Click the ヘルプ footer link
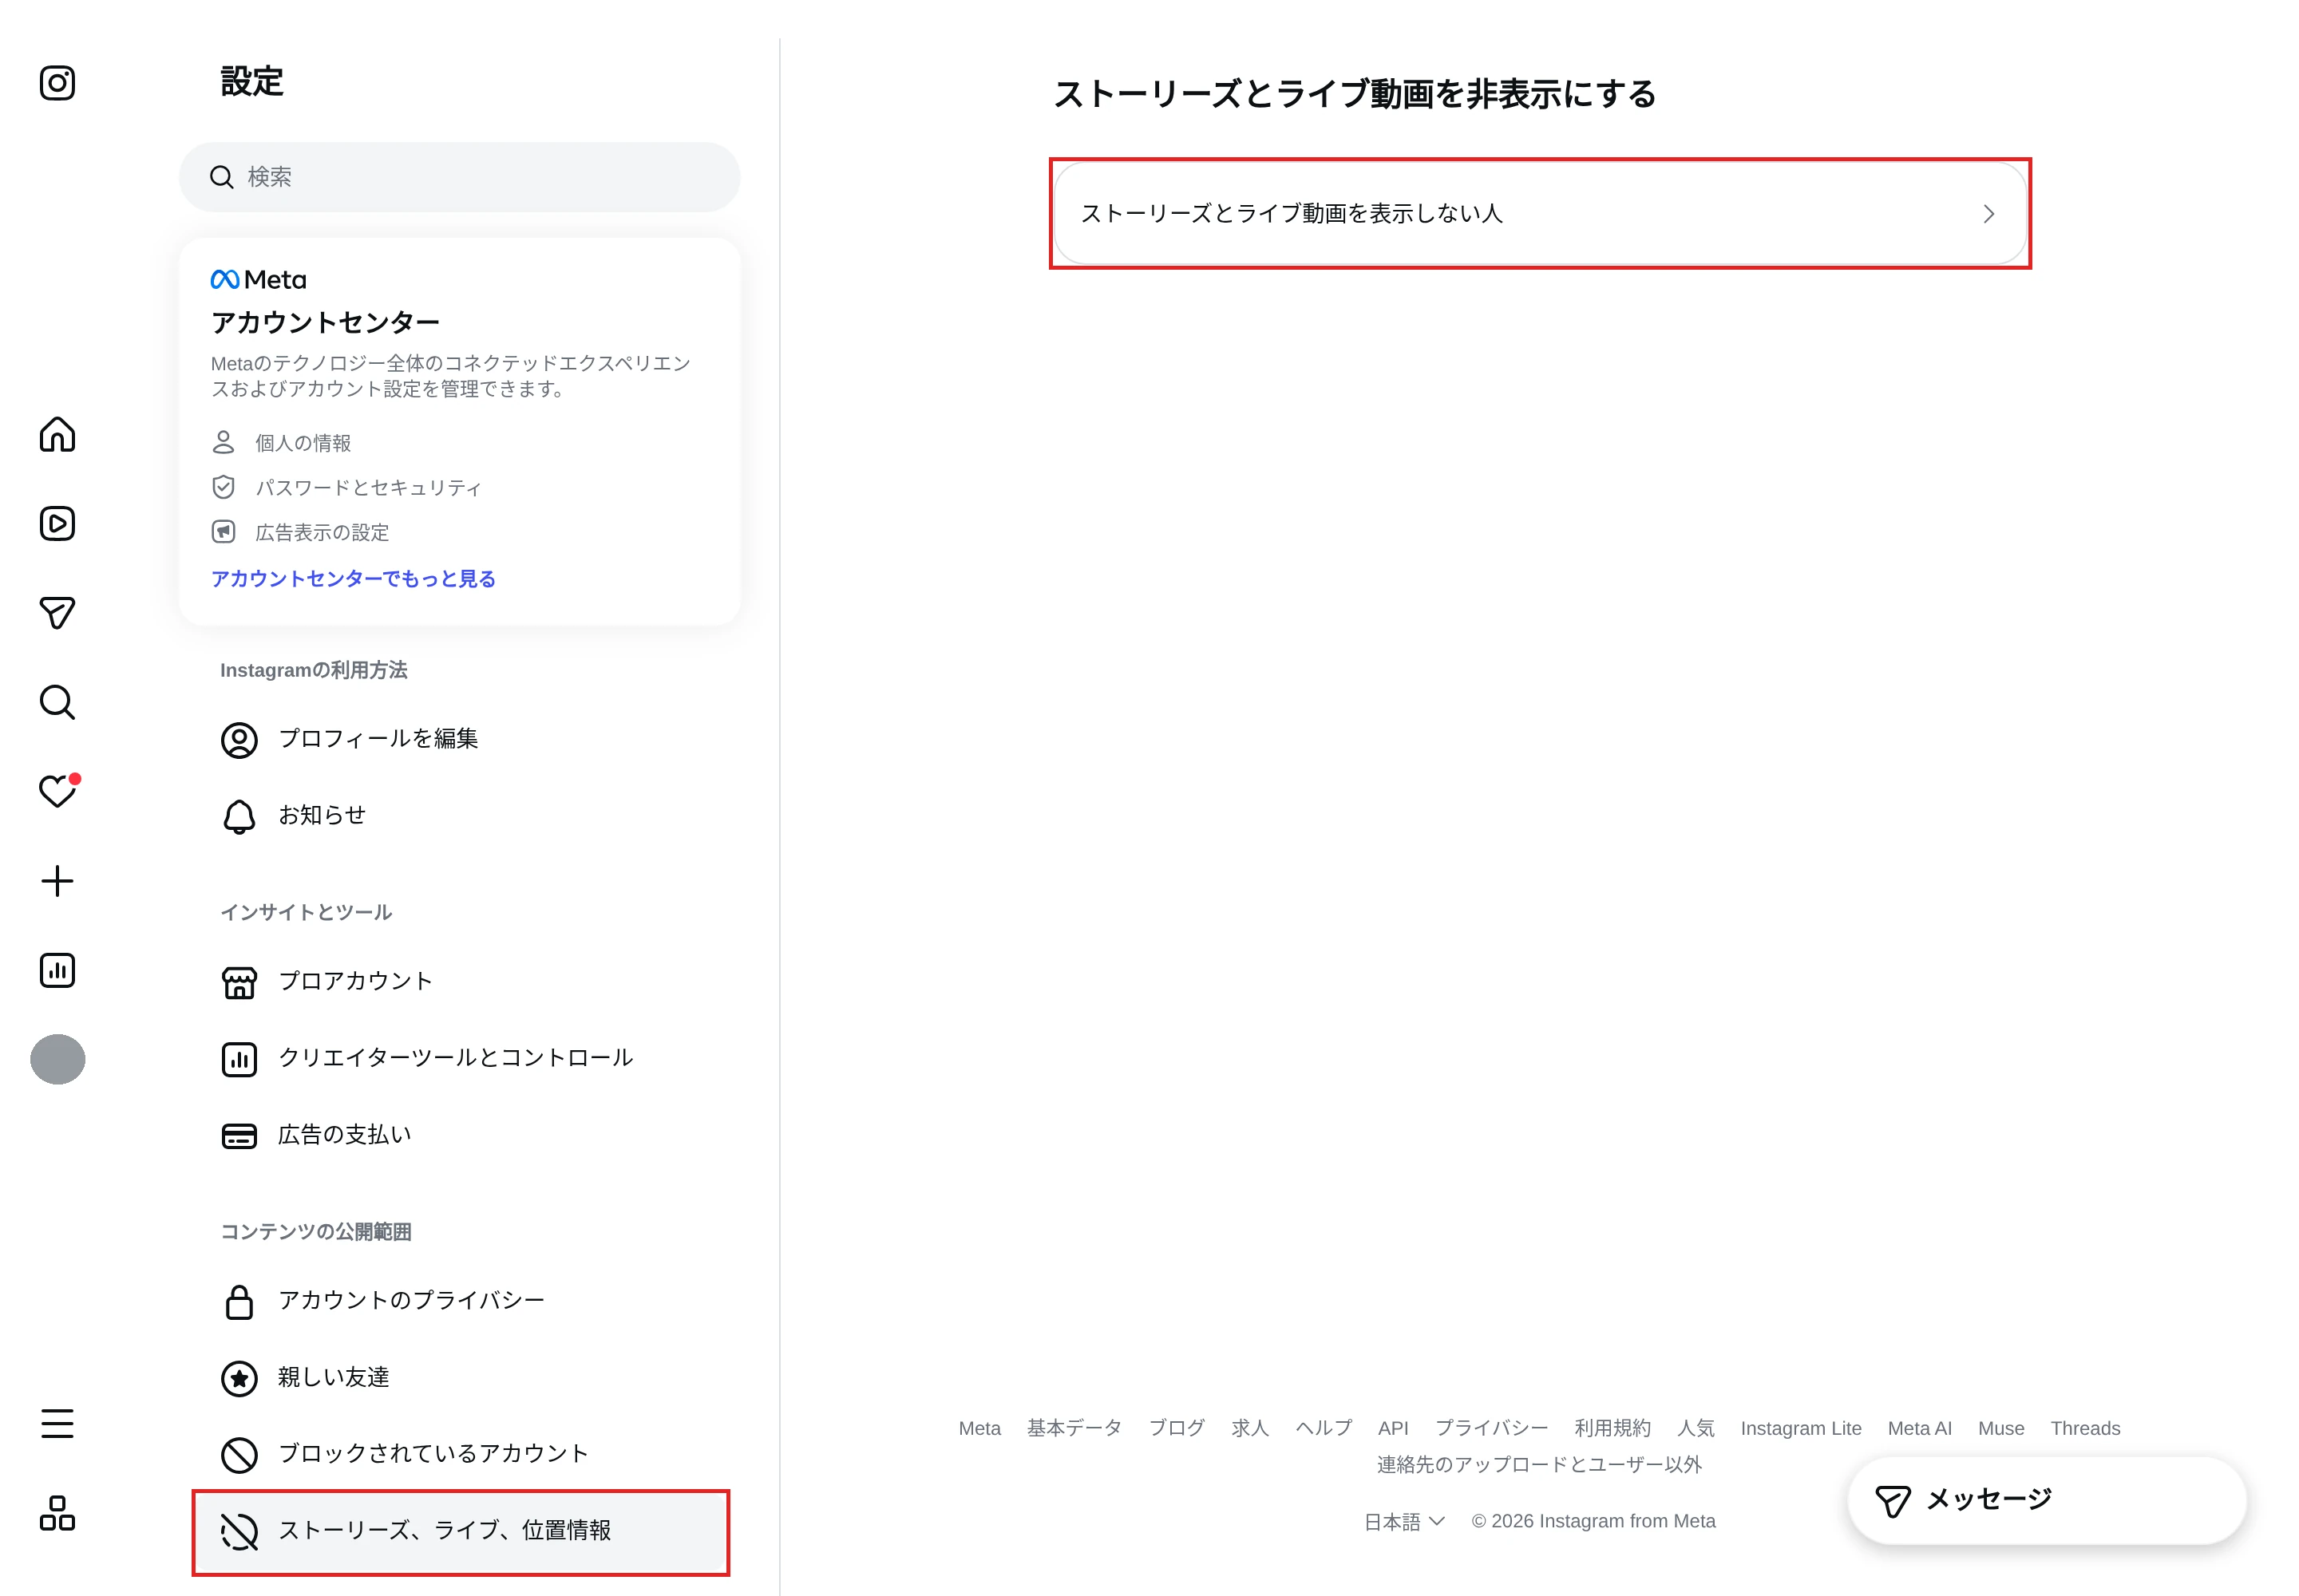Screen dimensions: 2299x1596 pos(1324,1429)
